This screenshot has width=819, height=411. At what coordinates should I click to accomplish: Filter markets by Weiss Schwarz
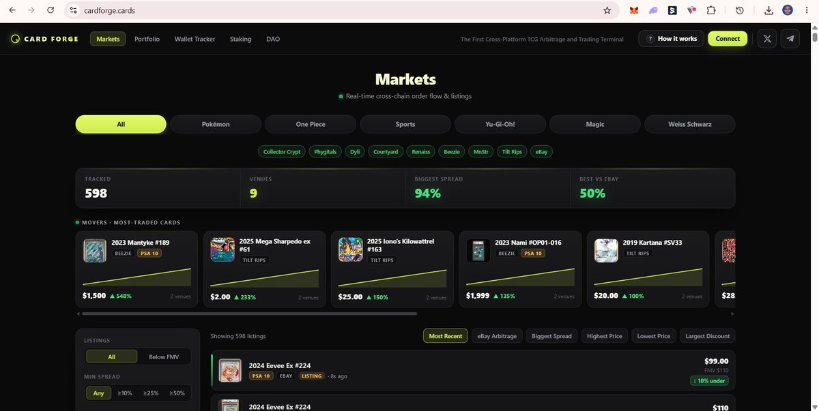[690, 124]
